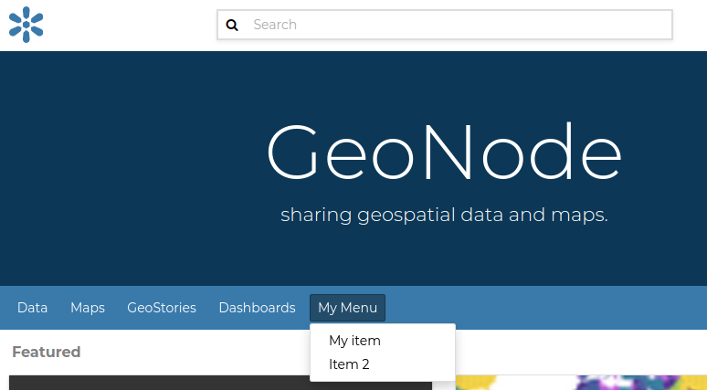Choose "My item" from the dropdown
Image resolution: width=707 pixels, height=390 pixels.
(x=354, y=341)
